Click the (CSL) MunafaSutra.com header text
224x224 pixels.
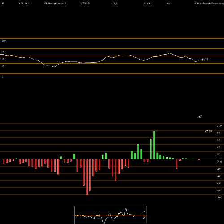pyautogui.click(x=209, y=4)
